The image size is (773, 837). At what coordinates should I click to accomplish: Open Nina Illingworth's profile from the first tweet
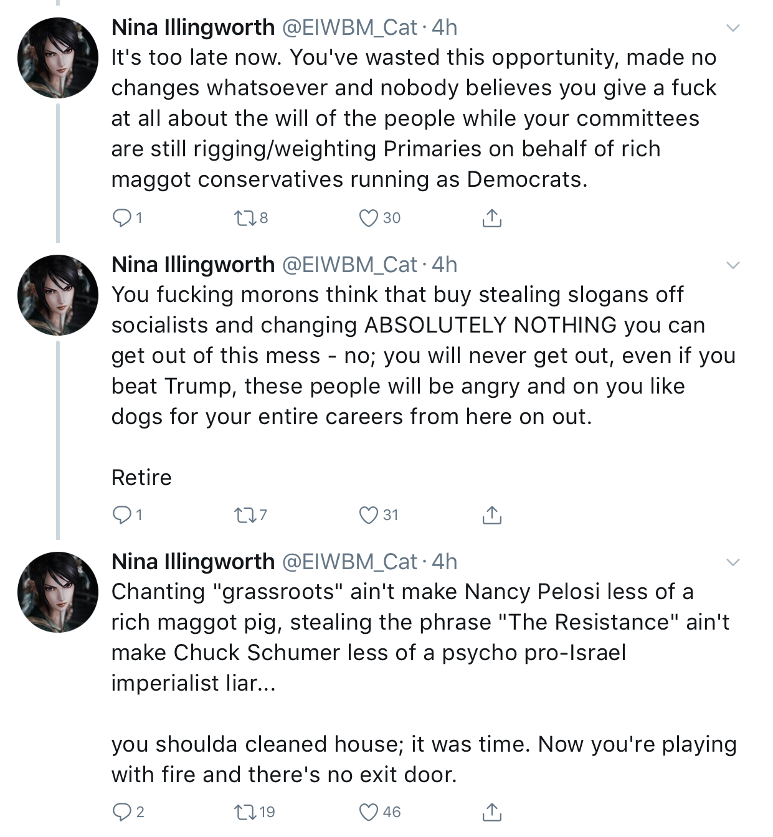(x=192, y=27)
